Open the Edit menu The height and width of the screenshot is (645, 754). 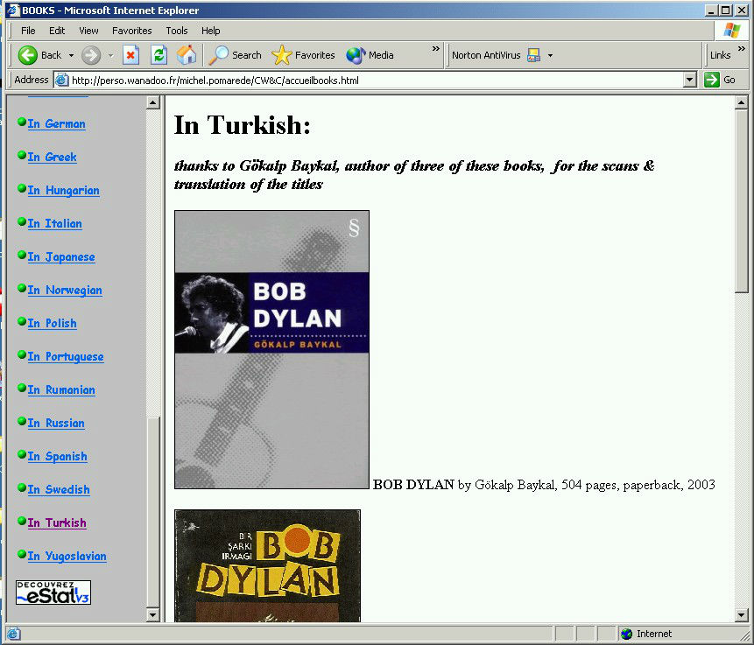click(x=57, y=31)
